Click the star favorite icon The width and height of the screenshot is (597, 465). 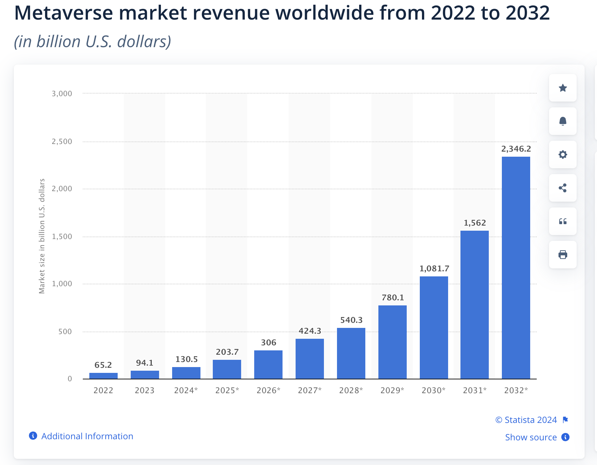pyautogui.click(x=563, y=88)
